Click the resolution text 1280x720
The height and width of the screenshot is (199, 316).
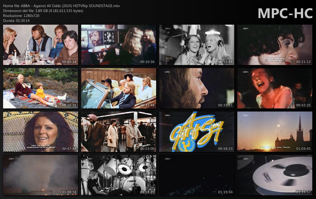click(x=31, y=16)
